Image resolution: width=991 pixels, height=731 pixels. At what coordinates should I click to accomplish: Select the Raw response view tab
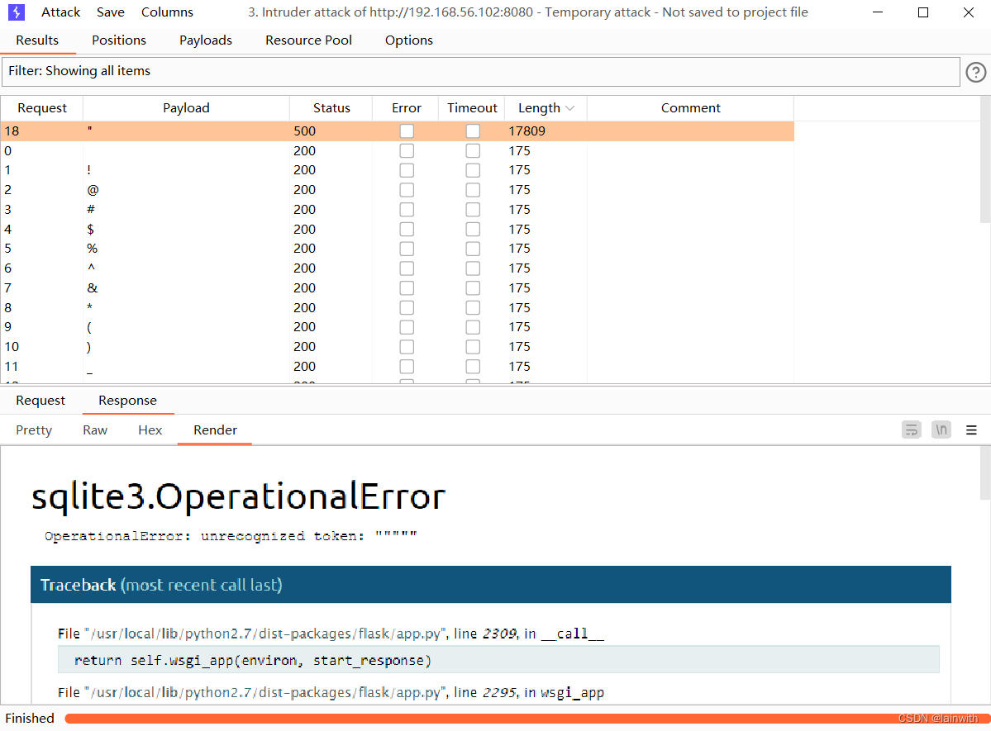[95, 430]
